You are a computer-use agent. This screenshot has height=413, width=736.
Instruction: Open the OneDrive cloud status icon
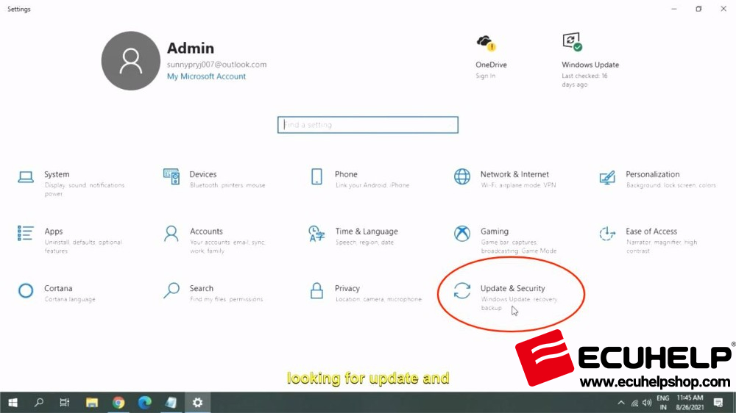click(486, 43)
